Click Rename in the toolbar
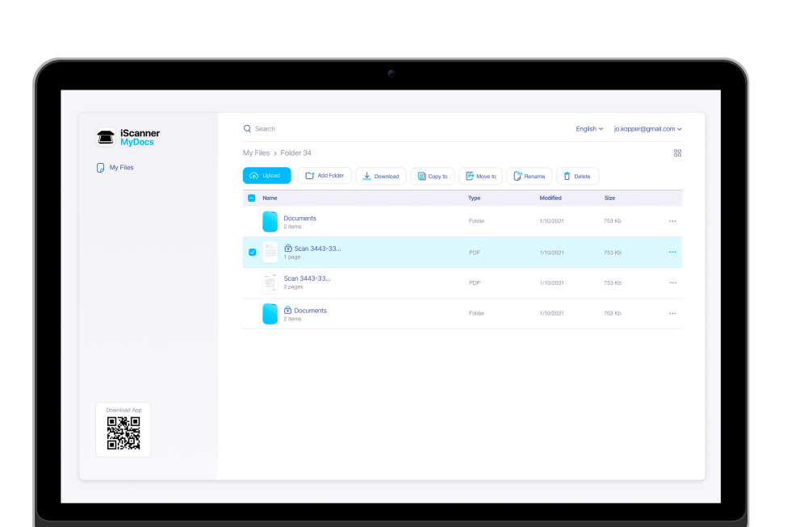Viewport: 791px width, 527px height. (x=529, y=176)
